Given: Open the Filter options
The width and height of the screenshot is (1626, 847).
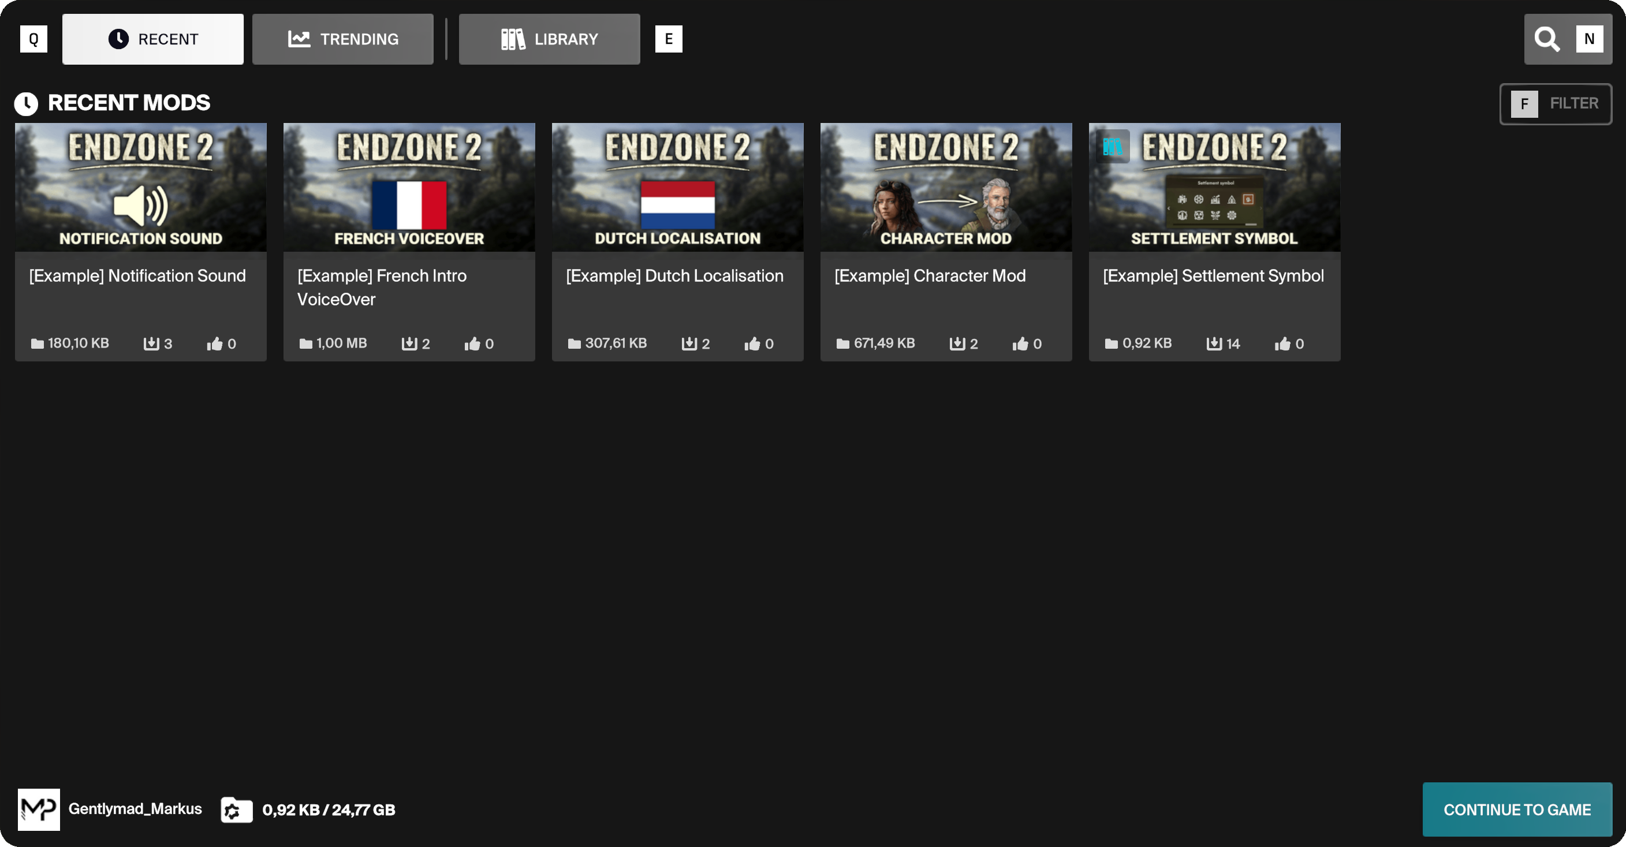Looking at the screenshot, I should tap(1556, 103).
